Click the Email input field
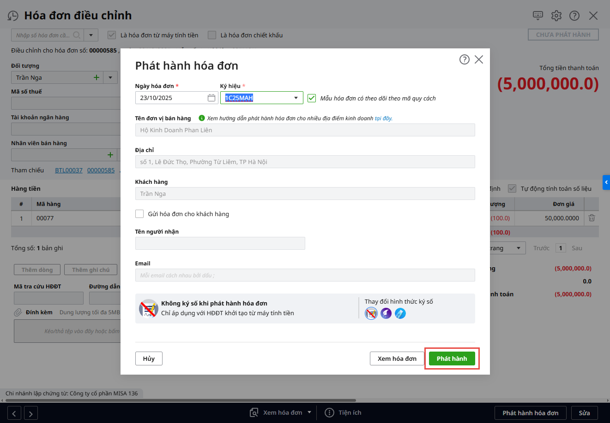 [305, 275]
